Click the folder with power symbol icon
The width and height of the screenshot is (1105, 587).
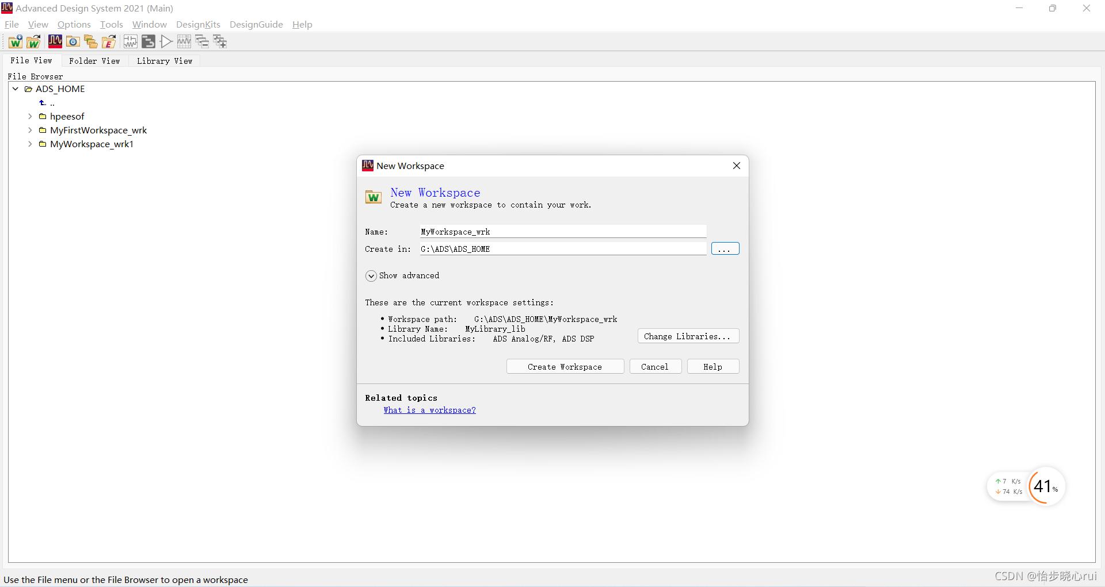(73, 41)
